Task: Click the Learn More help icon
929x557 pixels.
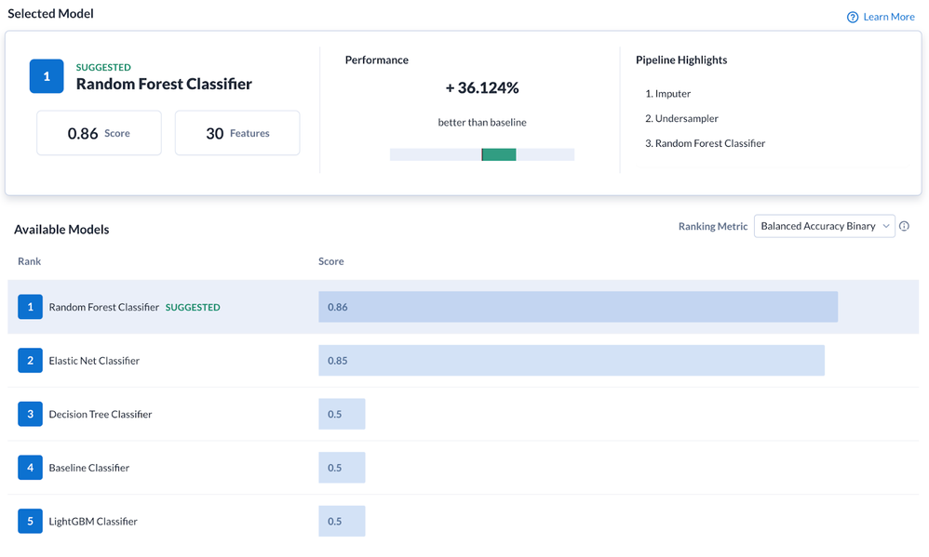Action: coord(852,17)
